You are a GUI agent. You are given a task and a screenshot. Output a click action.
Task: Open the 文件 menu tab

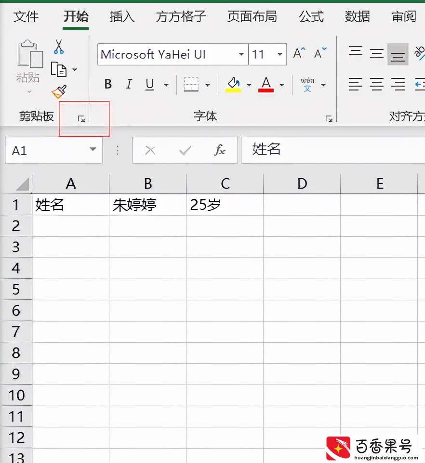pos(26,16)
